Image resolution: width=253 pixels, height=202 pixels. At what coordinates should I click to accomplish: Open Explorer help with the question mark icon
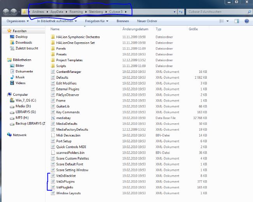[x=246, y=21]
